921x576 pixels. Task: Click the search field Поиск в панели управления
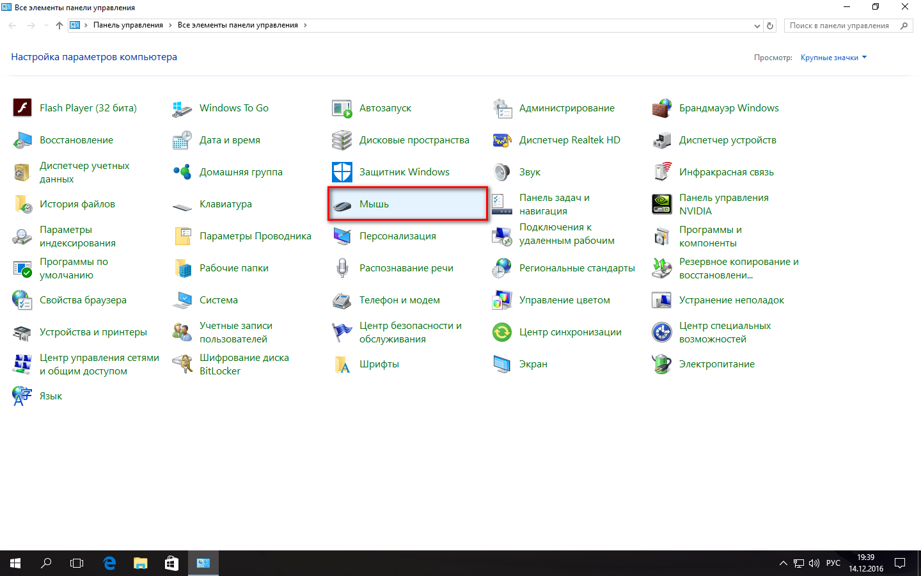pos(848,26)
